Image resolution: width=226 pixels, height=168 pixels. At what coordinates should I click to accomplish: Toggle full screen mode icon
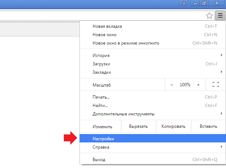click(216, 84)
